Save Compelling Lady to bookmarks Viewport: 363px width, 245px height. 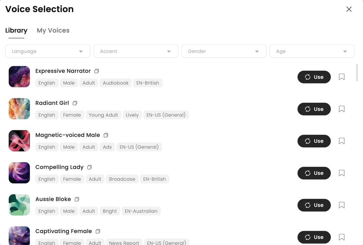coord(342,173)
